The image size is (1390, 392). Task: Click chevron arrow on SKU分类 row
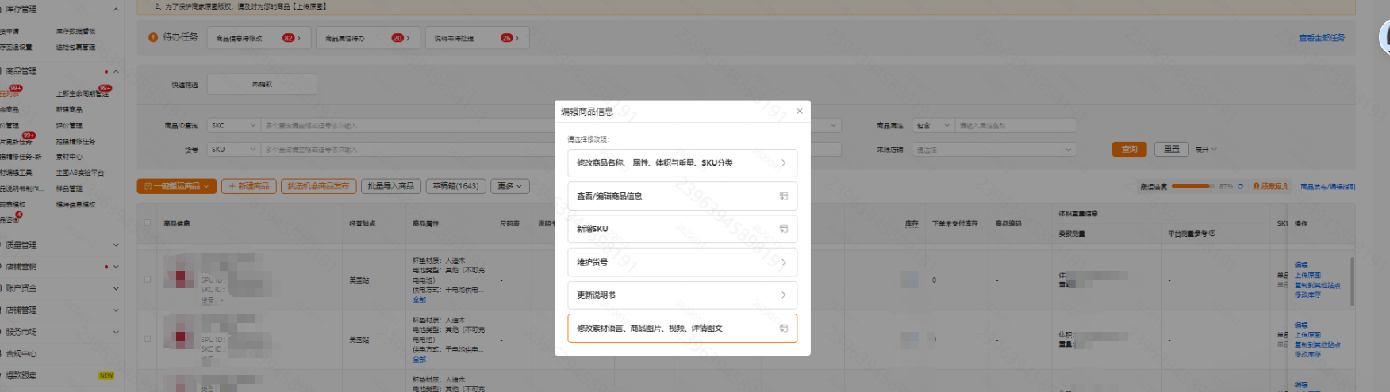click(x=783, y=163)
